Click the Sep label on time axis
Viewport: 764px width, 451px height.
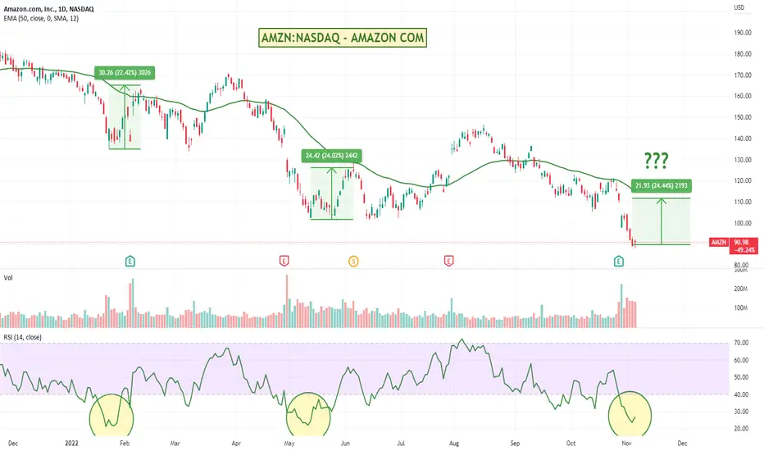[515, 444]
